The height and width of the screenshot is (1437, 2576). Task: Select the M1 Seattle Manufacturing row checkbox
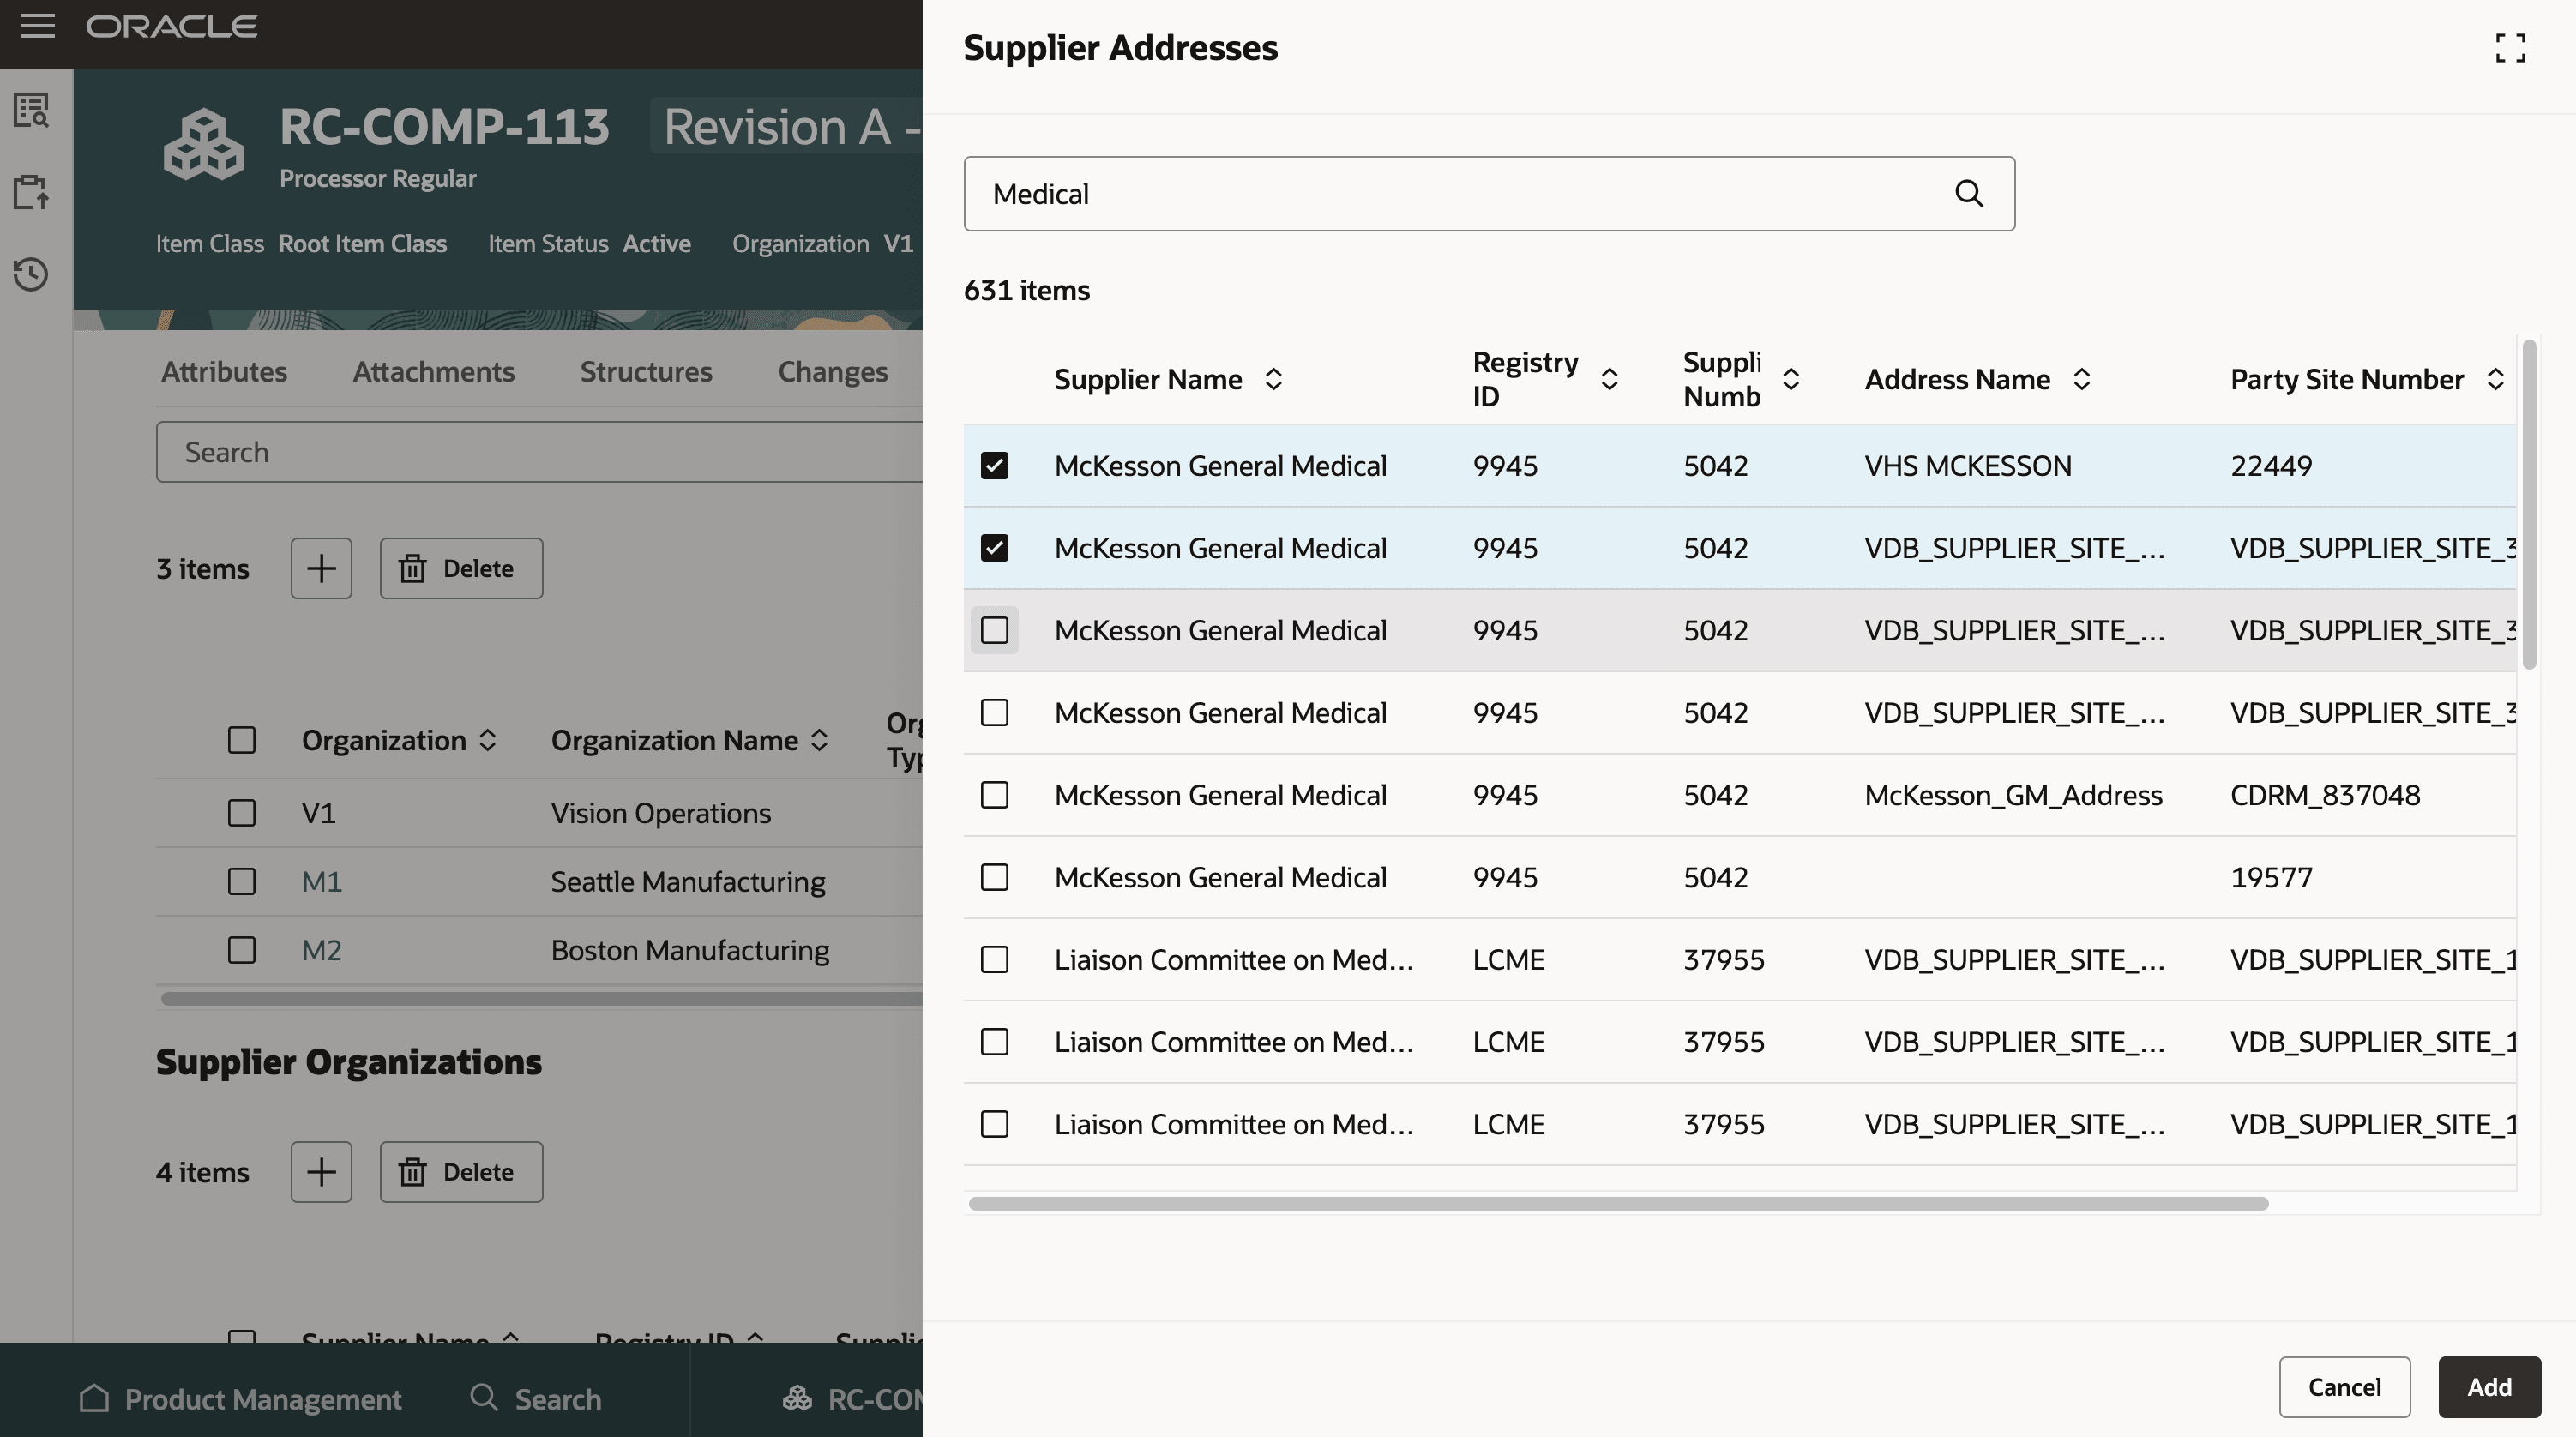coord(241,881)
